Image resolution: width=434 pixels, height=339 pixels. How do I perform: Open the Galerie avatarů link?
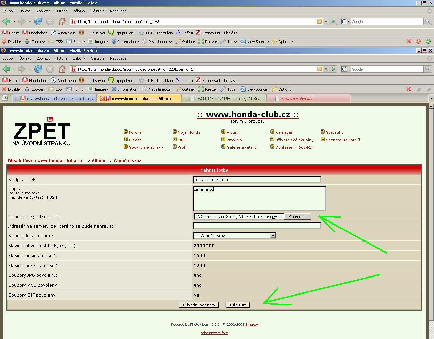pos(241,147)
